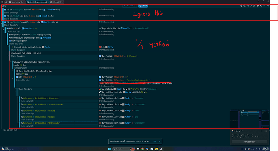Close the 'Trình gỡ lỗi' tab
Viewport: 278px width, 151px height.
point(62,2)
